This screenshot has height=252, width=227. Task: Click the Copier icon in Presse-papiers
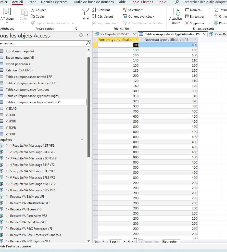point(33,17)
